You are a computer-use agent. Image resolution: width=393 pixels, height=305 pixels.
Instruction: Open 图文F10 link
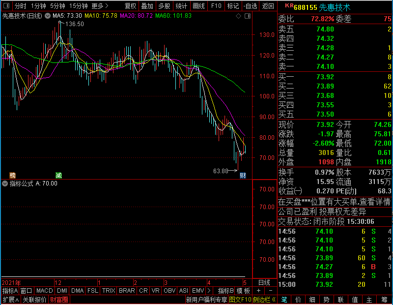(240, 300)
